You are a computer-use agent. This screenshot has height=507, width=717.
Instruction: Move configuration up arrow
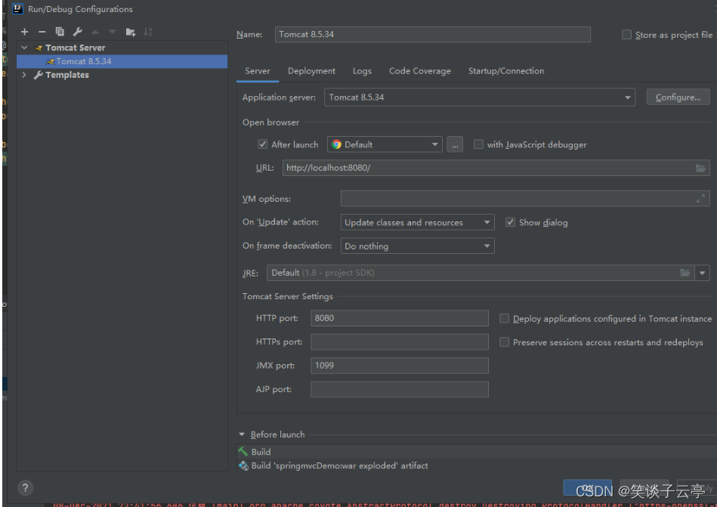pos(95,32)
